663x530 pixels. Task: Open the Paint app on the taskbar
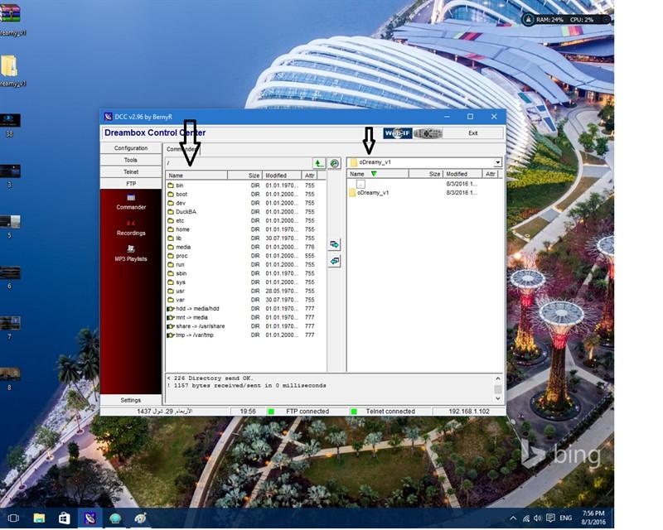click(140, 518)
